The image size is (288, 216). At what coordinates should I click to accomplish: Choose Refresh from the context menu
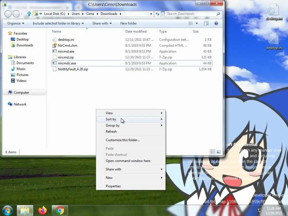pos(131,132)
